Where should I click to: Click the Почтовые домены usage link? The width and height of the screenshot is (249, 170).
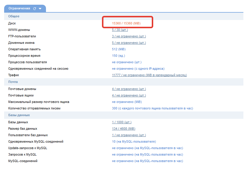click(x=129, y=89)
